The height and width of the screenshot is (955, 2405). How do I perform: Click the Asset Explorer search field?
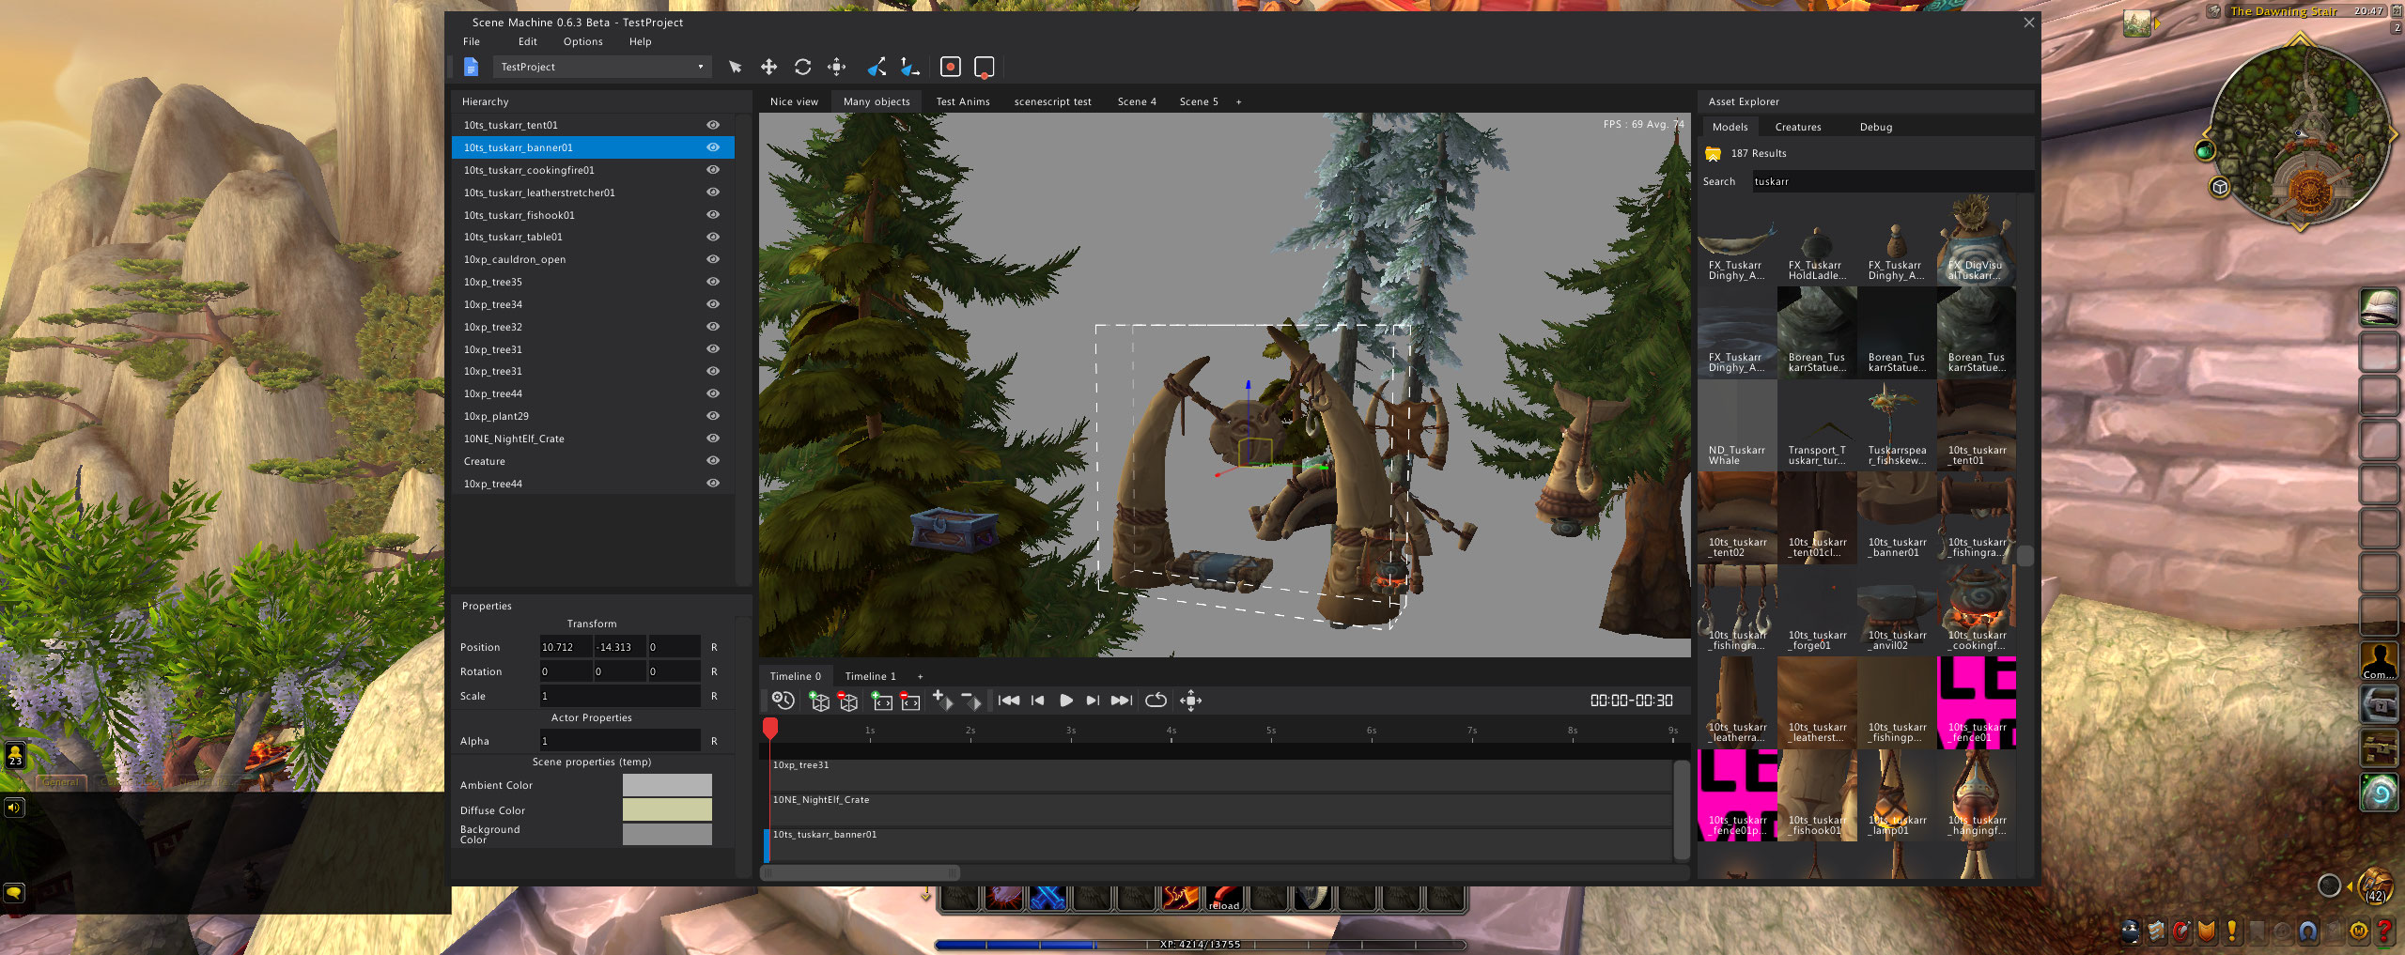click(x=1888, y=181)
